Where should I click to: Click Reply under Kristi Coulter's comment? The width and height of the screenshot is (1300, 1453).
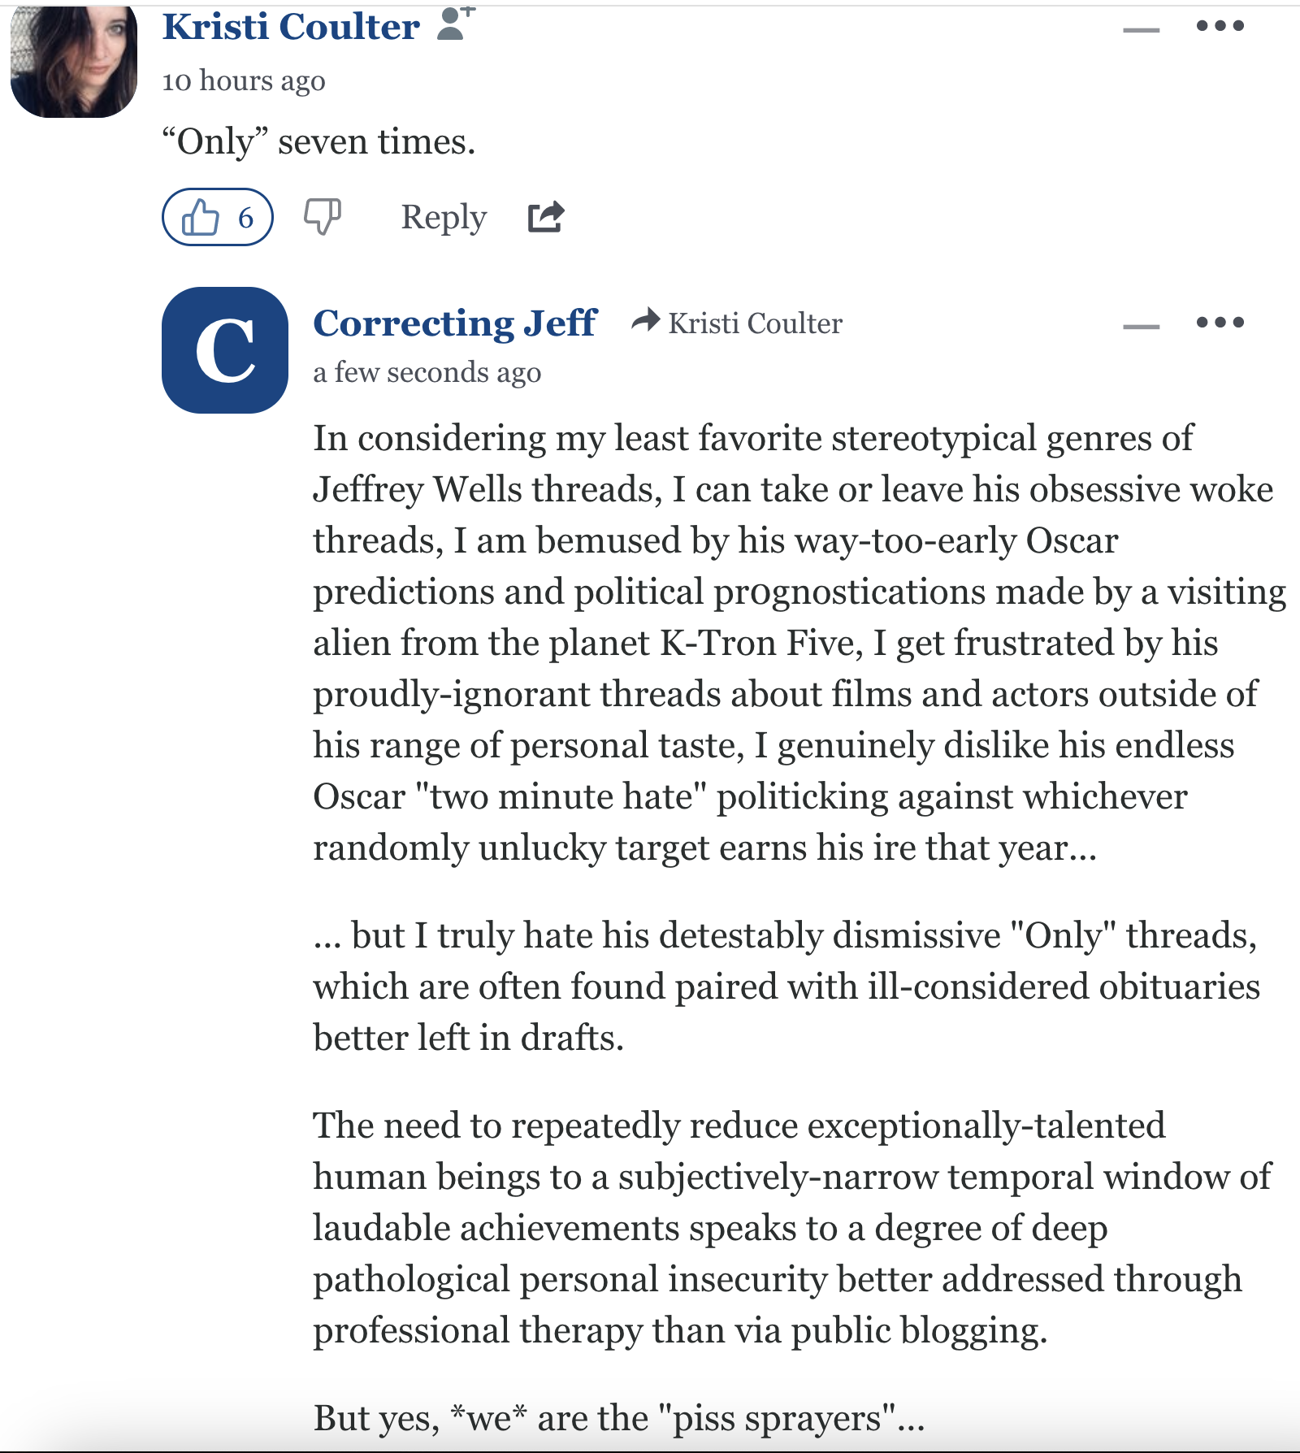pos(444,217)
